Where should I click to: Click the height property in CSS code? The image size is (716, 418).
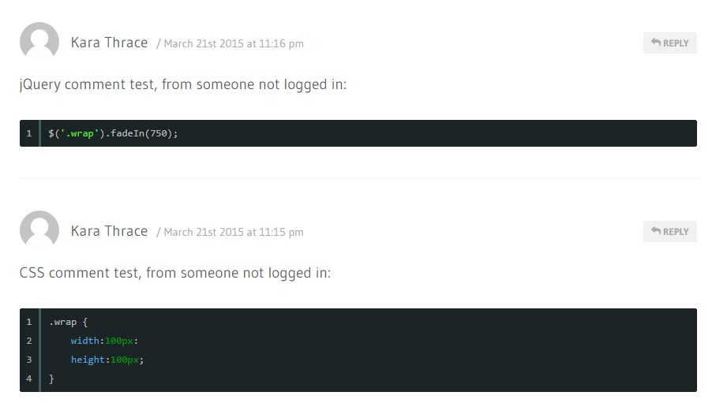pos(88,360)
